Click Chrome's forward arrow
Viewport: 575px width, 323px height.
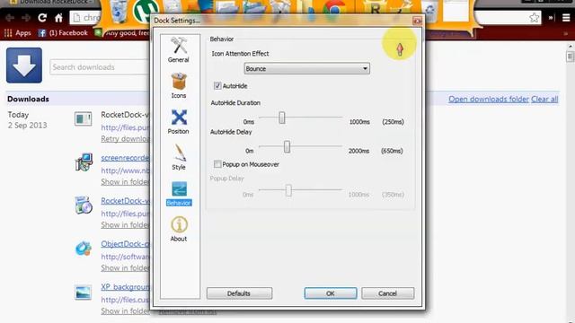[x=26, y=18]
